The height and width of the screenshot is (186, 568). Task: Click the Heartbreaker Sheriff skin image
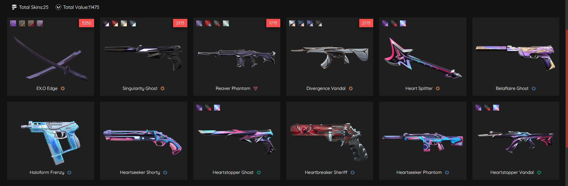coord(330,142)
